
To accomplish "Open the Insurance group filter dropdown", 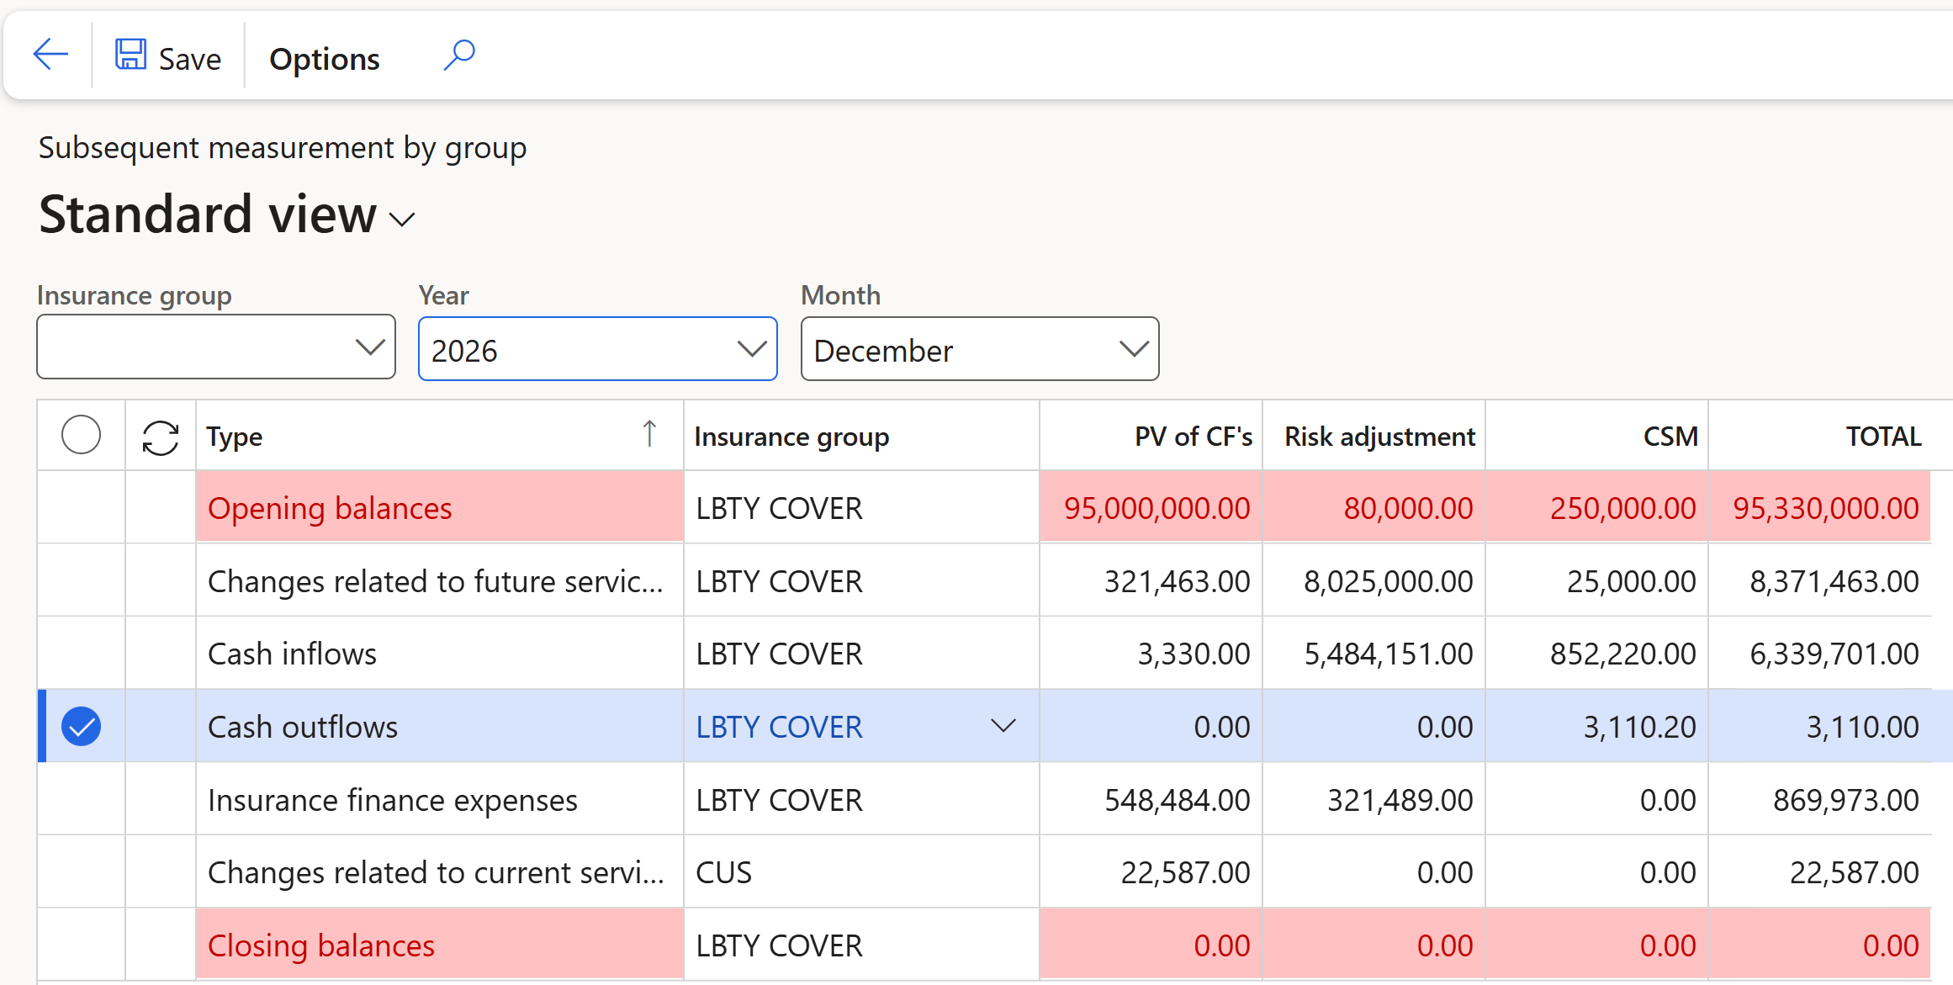I will (369, 347).
